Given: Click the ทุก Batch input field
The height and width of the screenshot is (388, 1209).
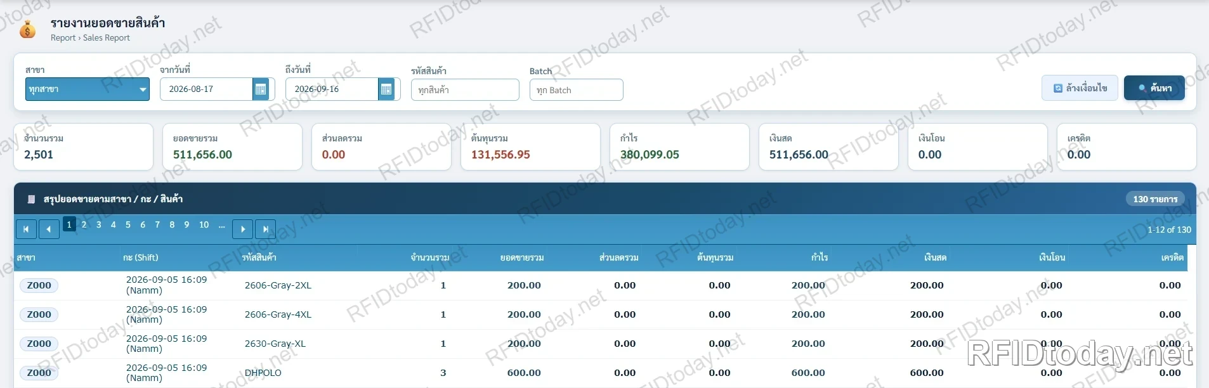Looking at the screenshot, I should click(577, 90).
